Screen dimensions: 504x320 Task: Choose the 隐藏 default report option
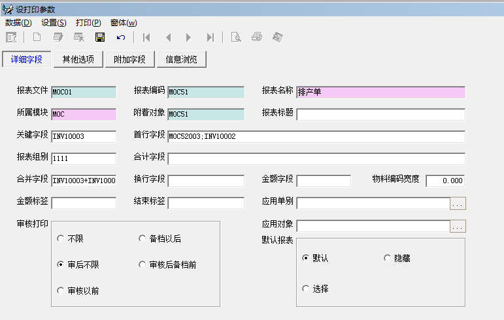[x=388, y=258]
